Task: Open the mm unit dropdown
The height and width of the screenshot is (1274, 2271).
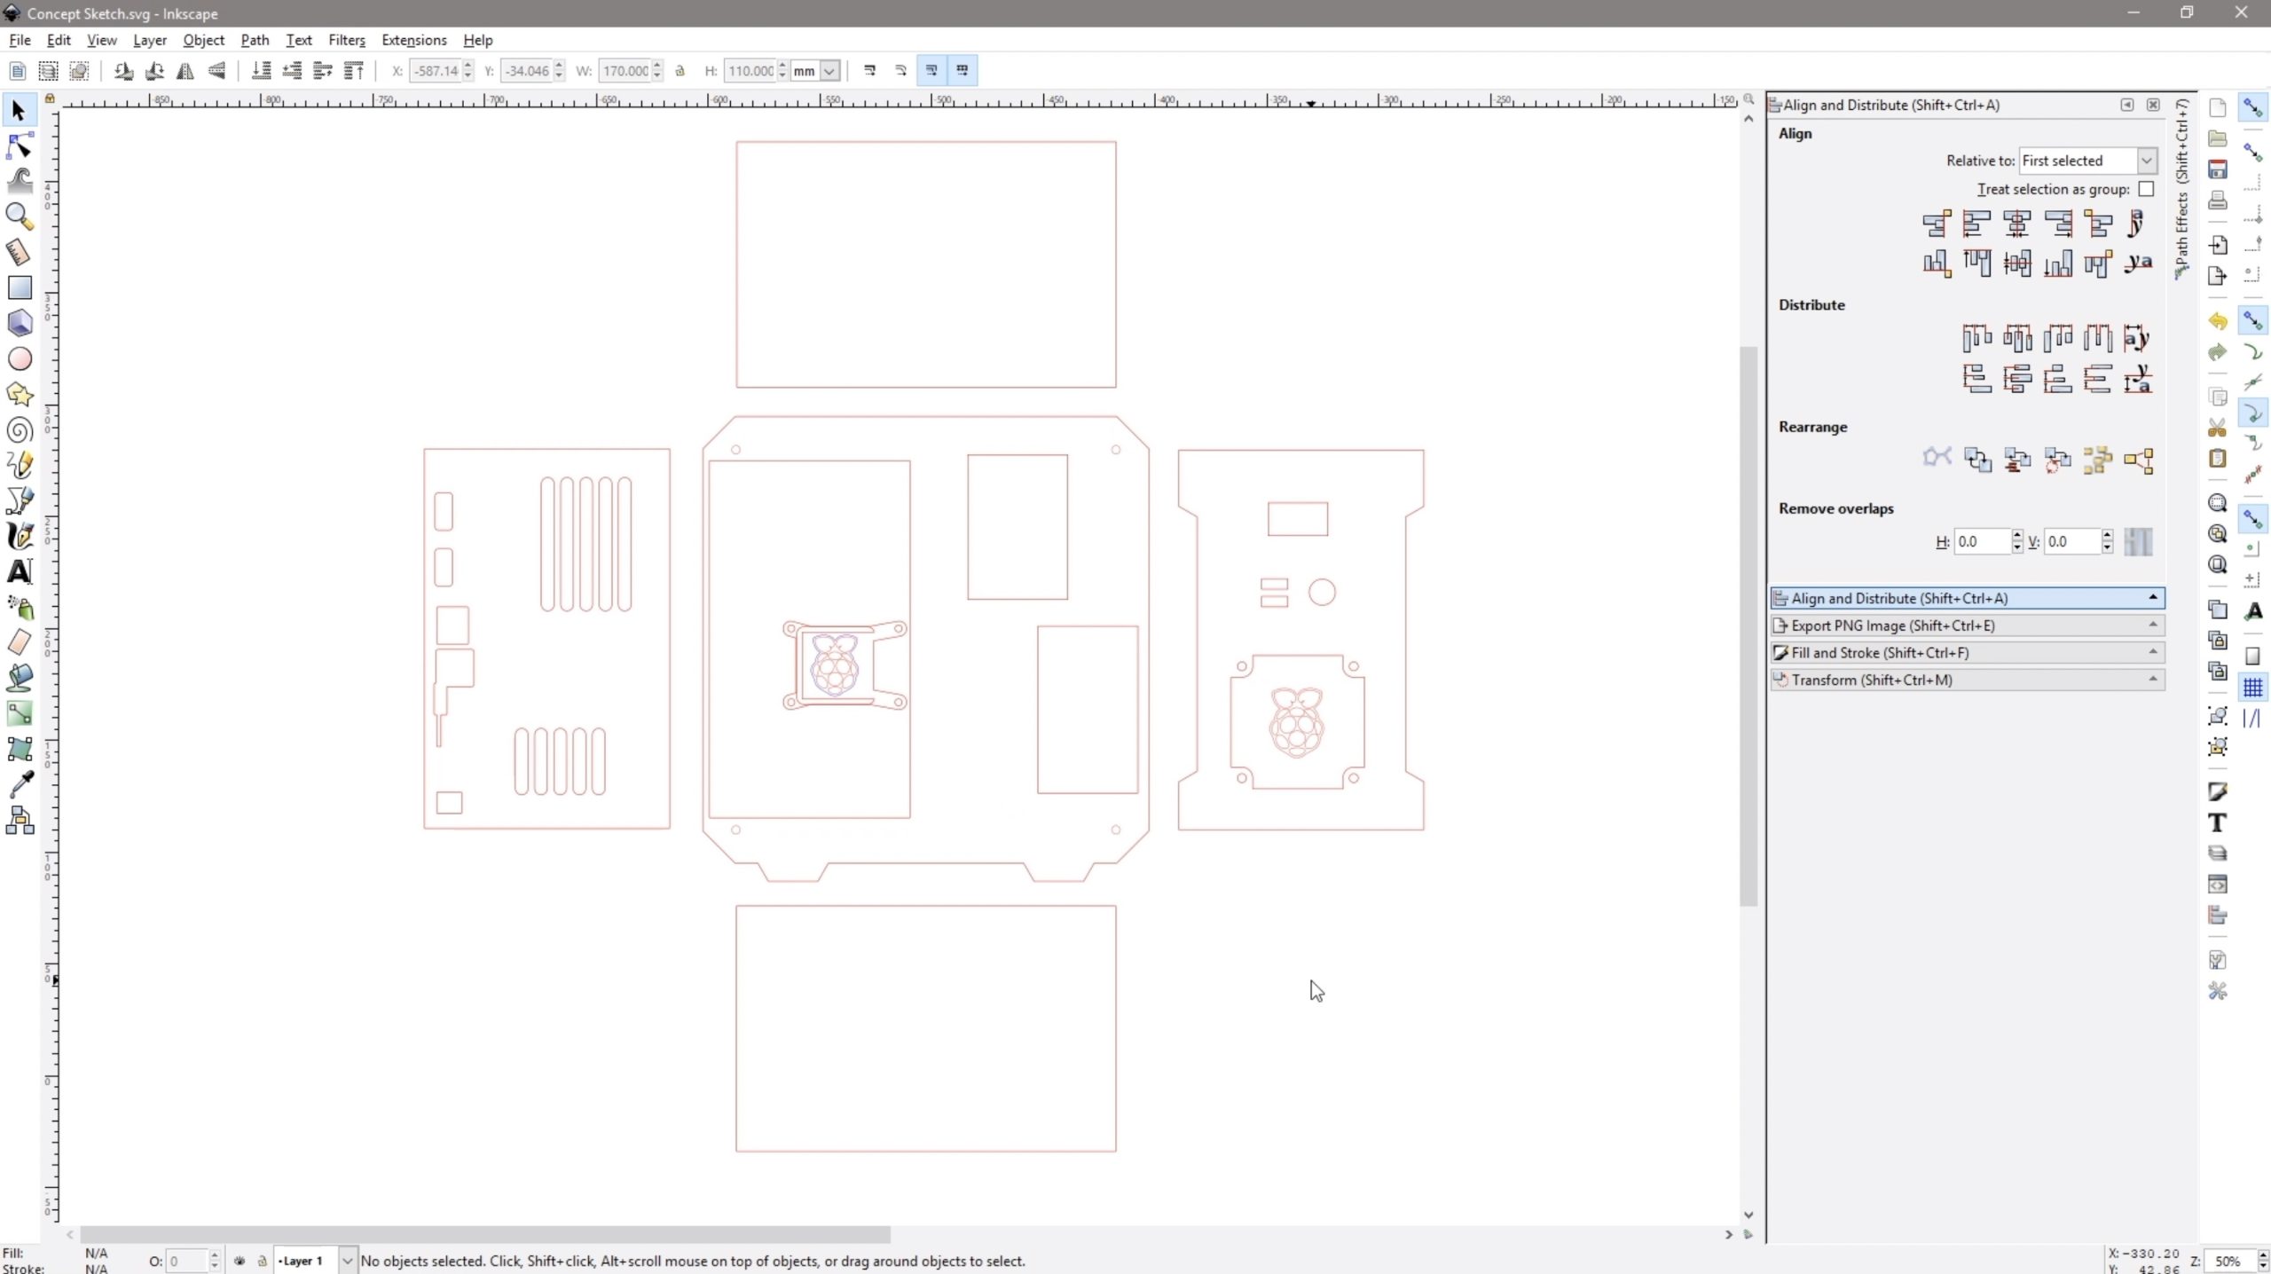Action: [x=813, y=71]
